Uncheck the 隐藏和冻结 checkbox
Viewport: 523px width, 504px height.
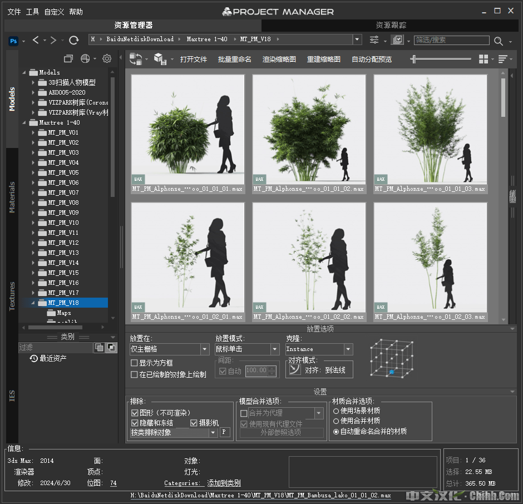pos(135,423)
